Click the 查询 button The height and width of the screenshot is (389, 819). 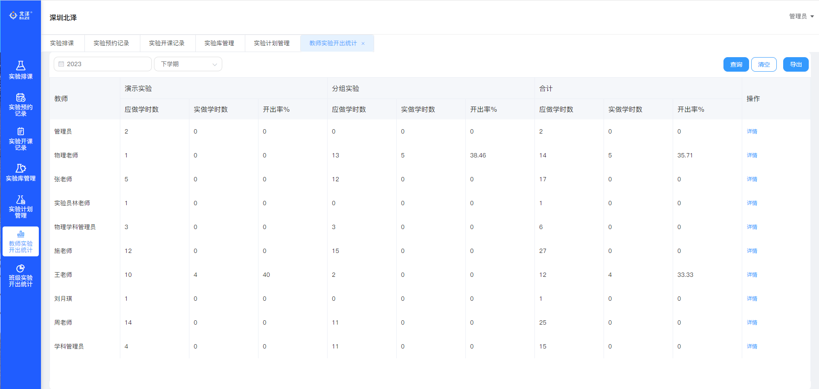[736, 64]
